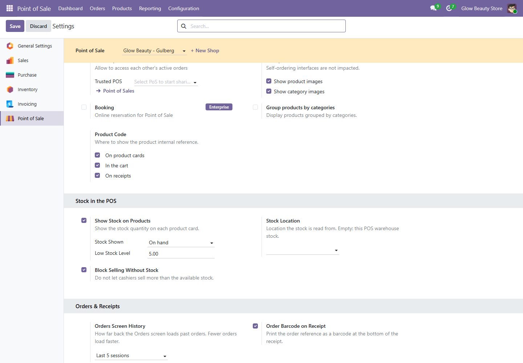Open the Trusted POS selection dropdown
523x363 pixels.
(x=166, y=82)
